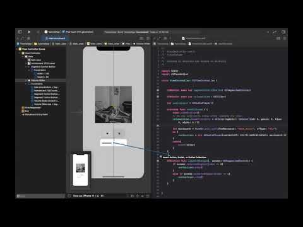This screenshot has height=227, width=303.
Task: Select the Safe Area outline row
Action: click(x=34, y=60)
